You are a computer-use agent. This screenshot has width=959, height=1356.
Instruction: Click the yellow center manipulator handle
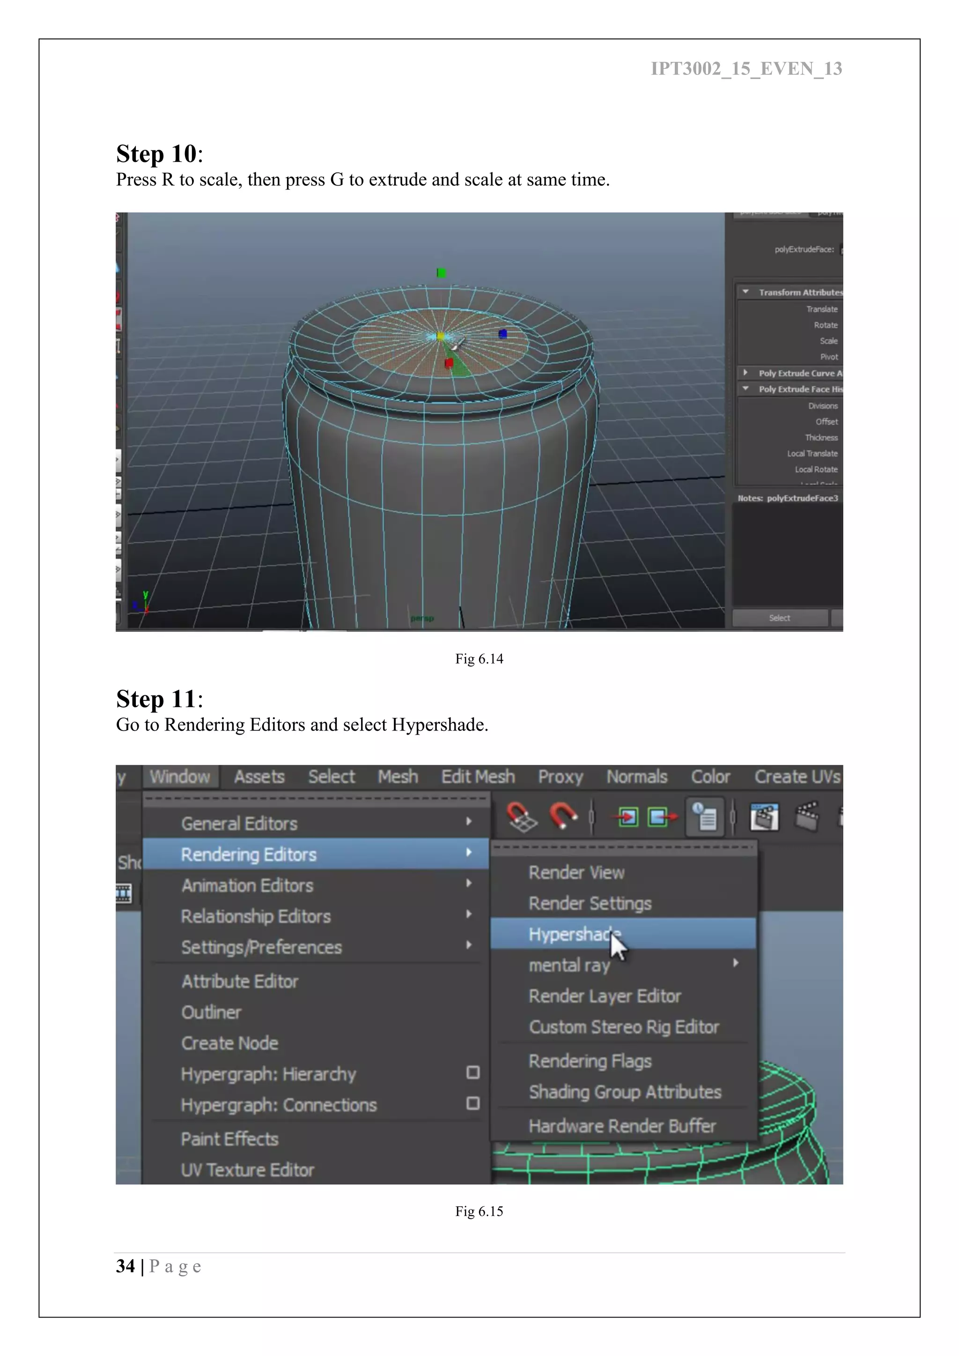pyautogui.click(x=440, y=337)
